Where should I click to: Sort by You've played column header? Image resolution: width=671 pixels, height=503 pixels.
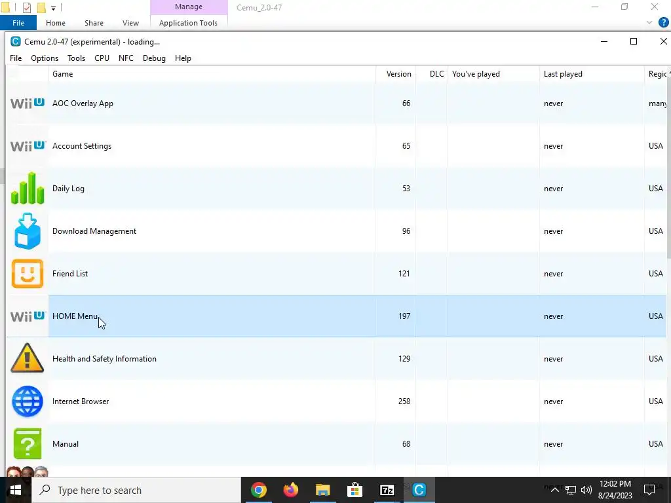point(493,74)
